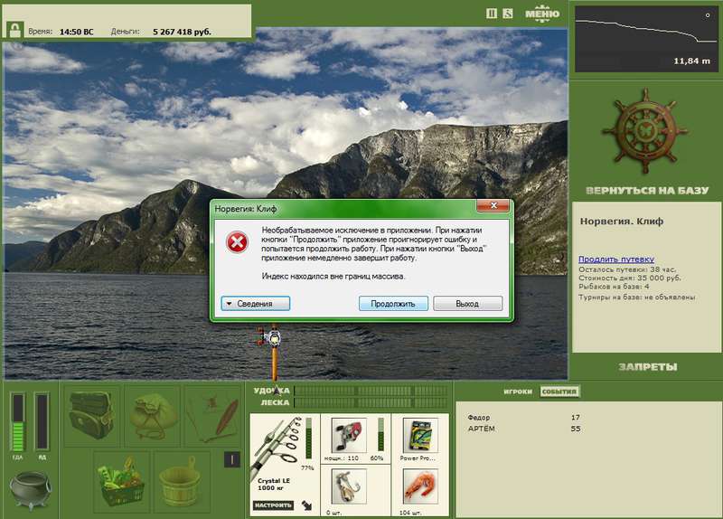
Task: Click Вернуться на базу
Action: click(x=646, y=191)
